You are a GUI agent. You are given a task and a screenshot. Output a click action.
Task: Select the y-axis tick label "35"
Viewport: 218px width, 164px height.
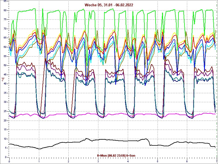coord(5,93)
